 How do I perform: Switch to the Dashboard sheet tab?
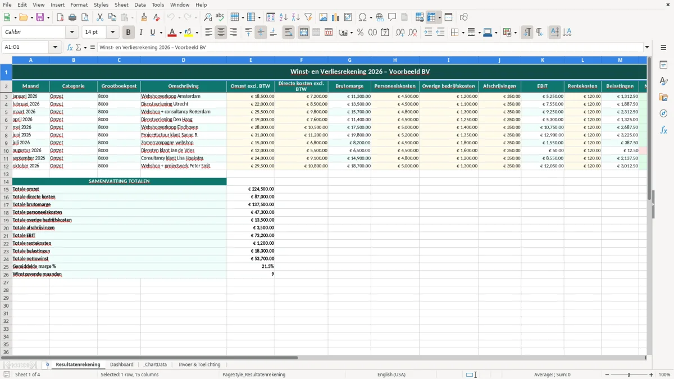click(122, 364)
